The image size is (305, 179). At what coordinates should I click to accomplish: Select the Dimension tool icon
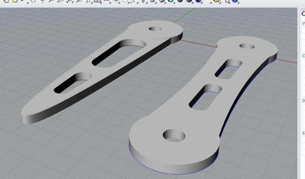(x=227, y=1)
